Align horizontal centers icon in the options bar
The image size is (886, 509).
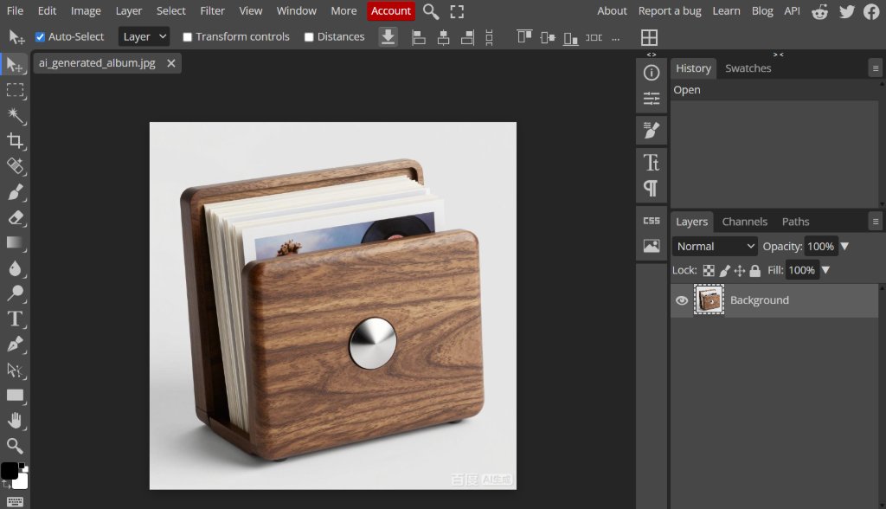click(x=444, y=37)
